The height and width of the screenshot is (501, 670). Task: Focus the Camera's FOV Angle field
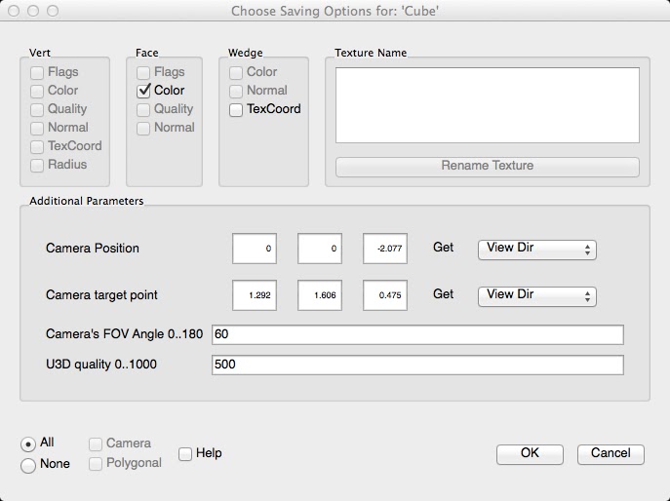click(x=416, y=335)
